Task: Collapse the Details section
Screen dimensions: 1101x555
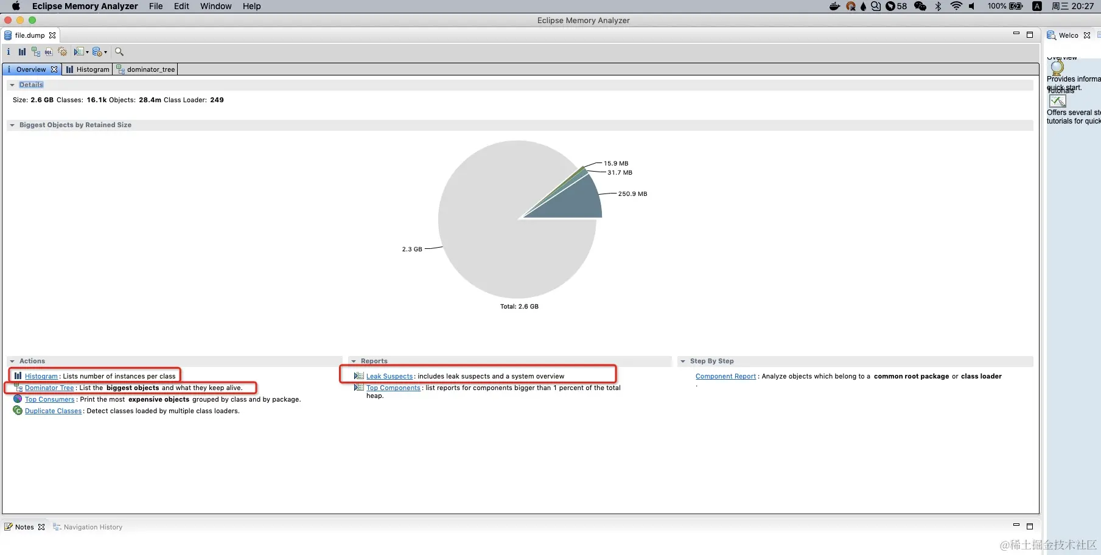Action: pyautogui.click(x=12, y=85)
